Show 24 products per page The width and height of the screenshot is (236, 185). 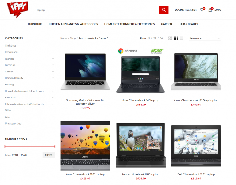pos(155,39)
